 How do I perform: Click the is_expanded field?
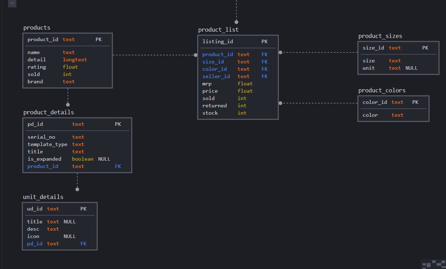[x=44, y=159]
